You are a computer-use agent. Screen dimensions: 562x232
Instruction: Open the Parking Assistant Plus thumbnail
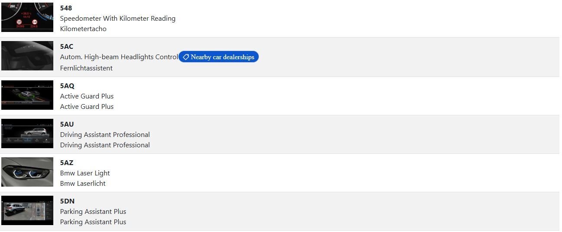coord(27,210)
